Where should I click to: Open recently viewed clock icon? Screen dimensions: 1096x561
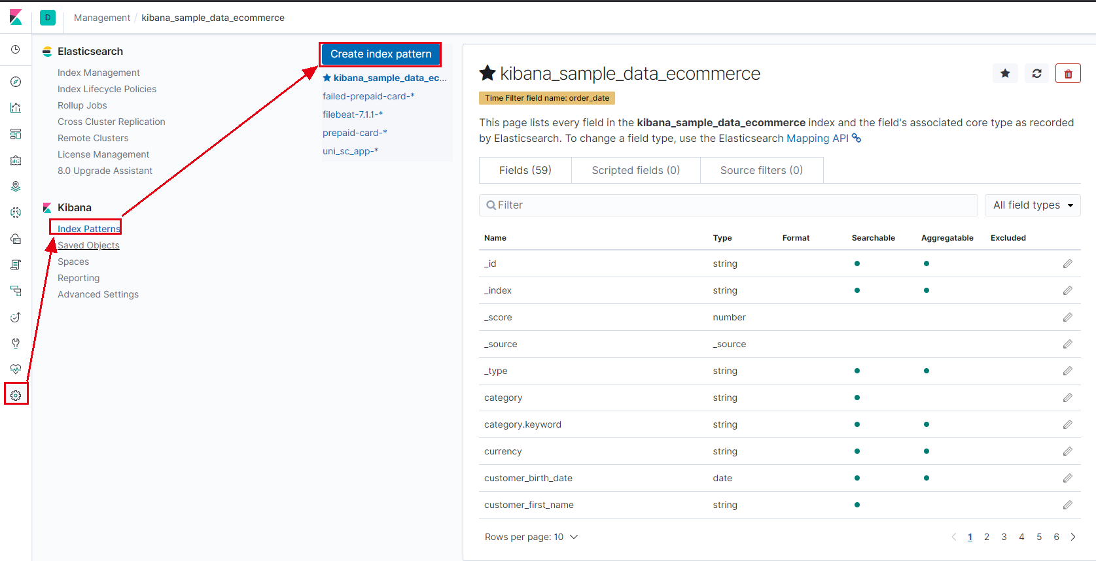[x=16, y=50]
